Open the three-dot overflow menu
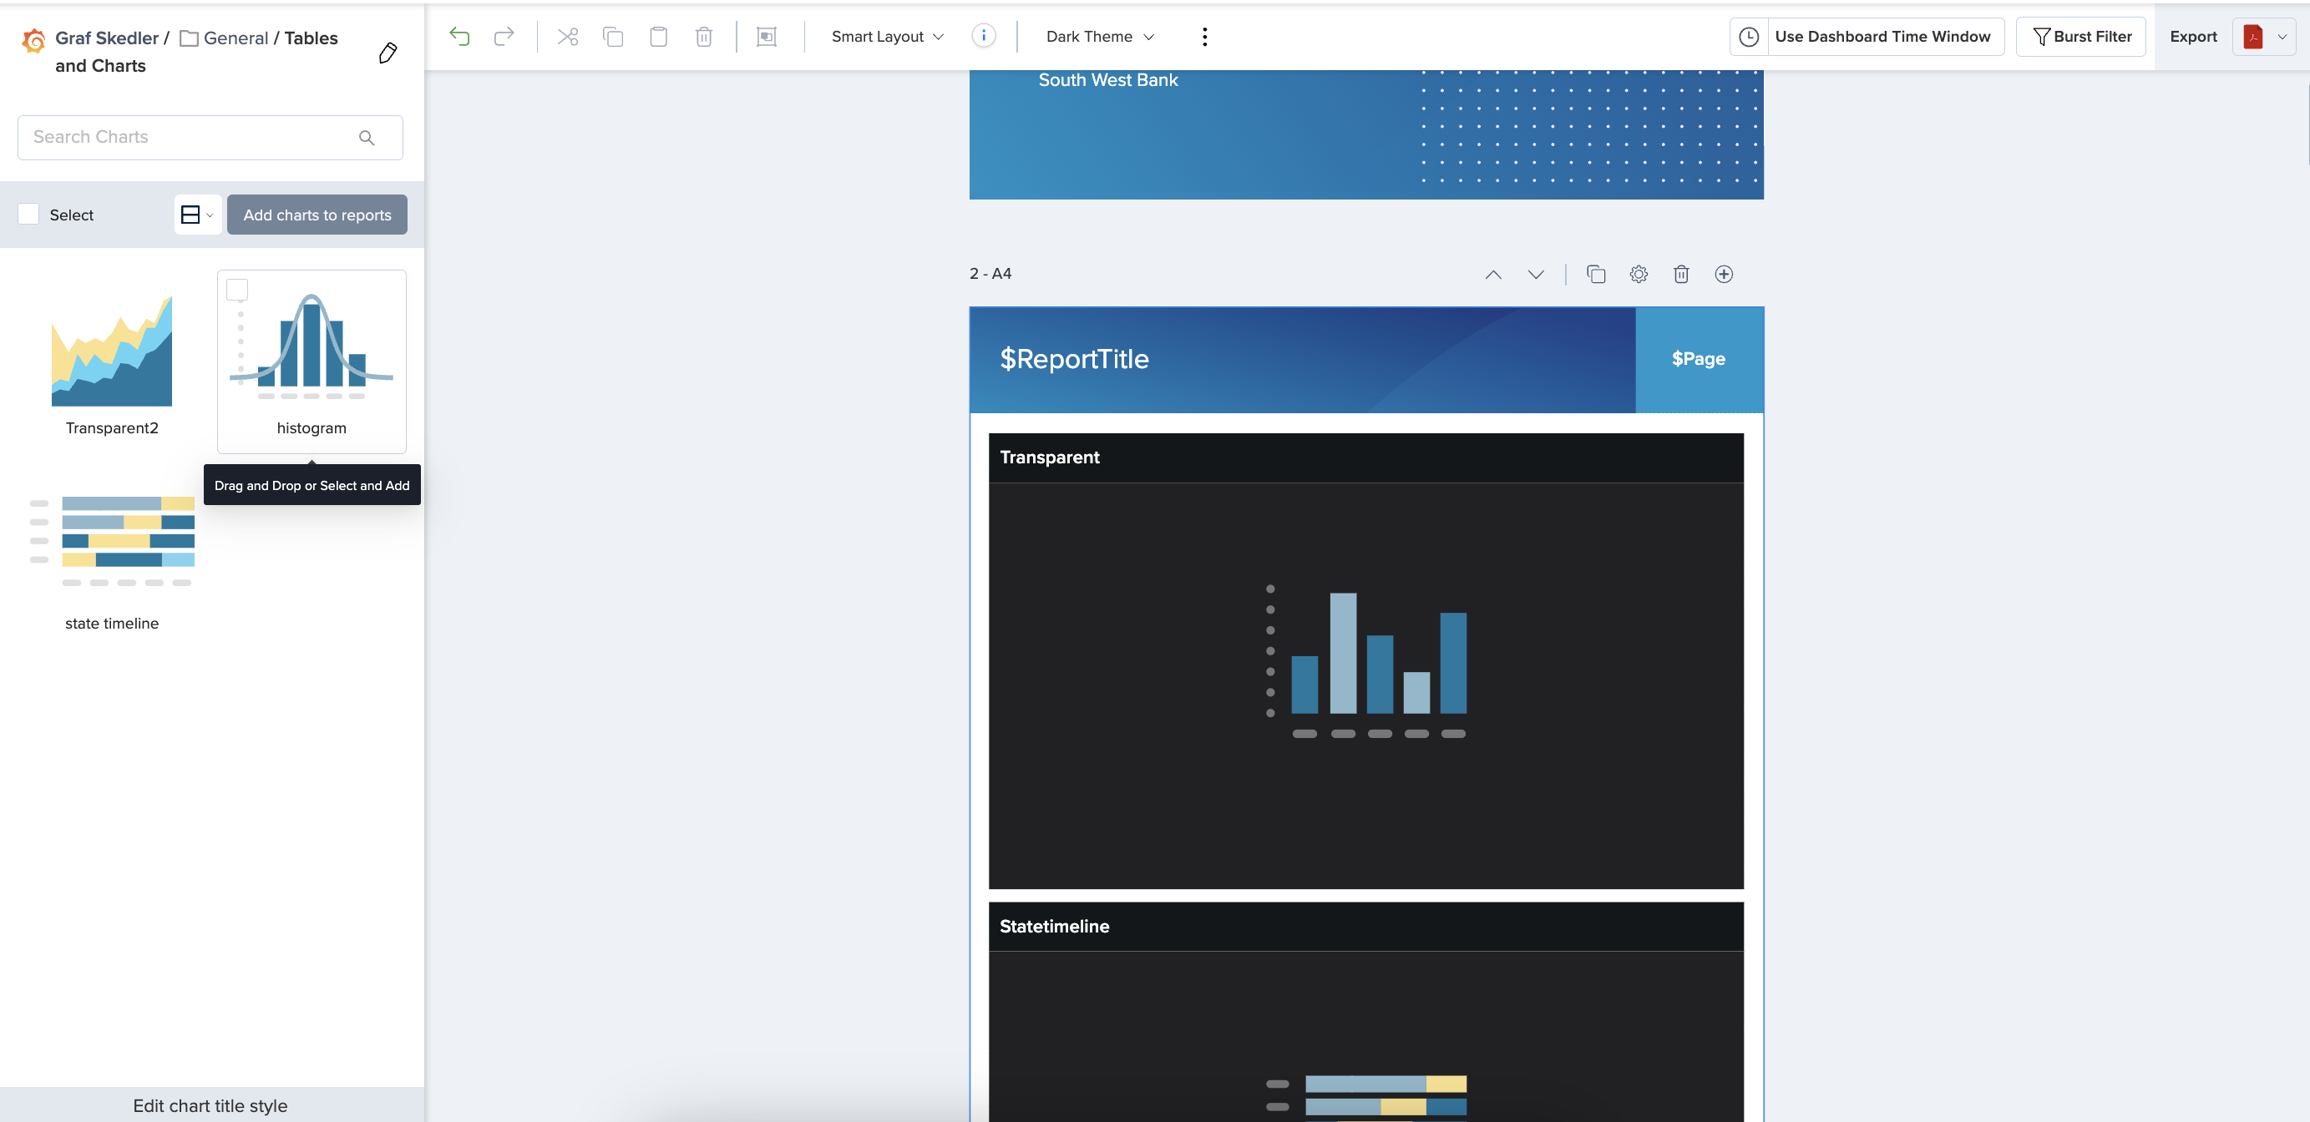The width and height of the screenshot is (2310, 1122). (1204, 36)
